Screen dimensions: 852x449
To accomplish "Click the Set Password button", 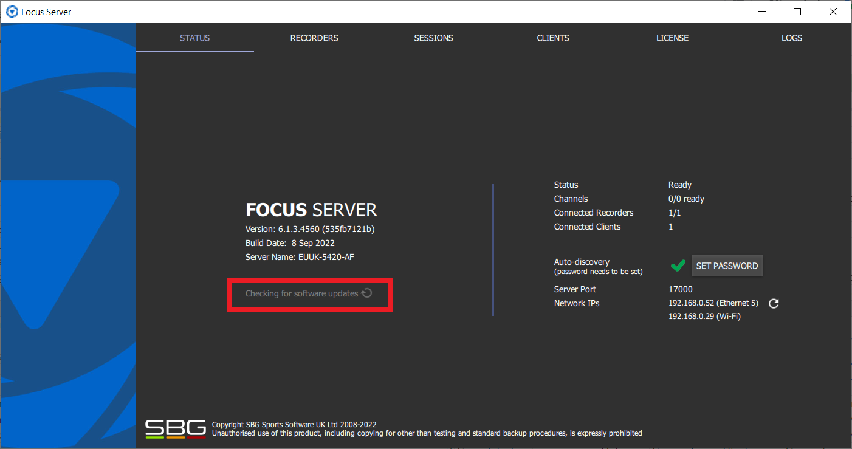I will pyautogui.click(x=727, y=266).
